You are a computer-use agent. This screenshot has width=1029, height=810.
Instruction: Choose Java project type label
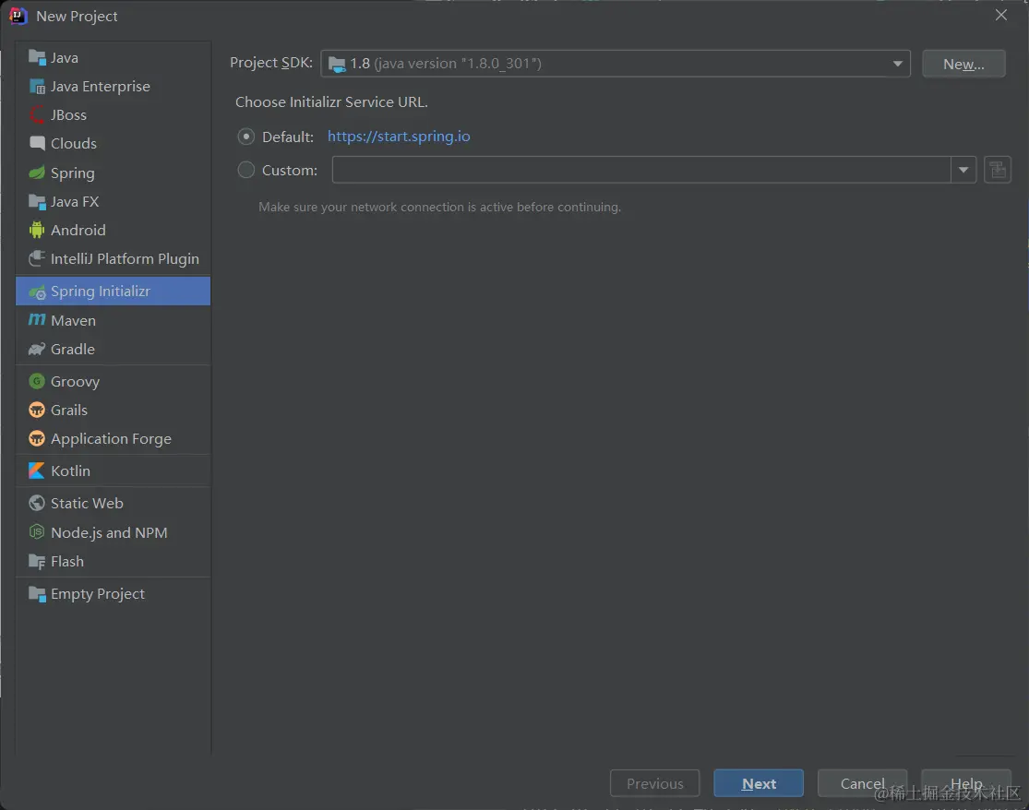(65, 58)
